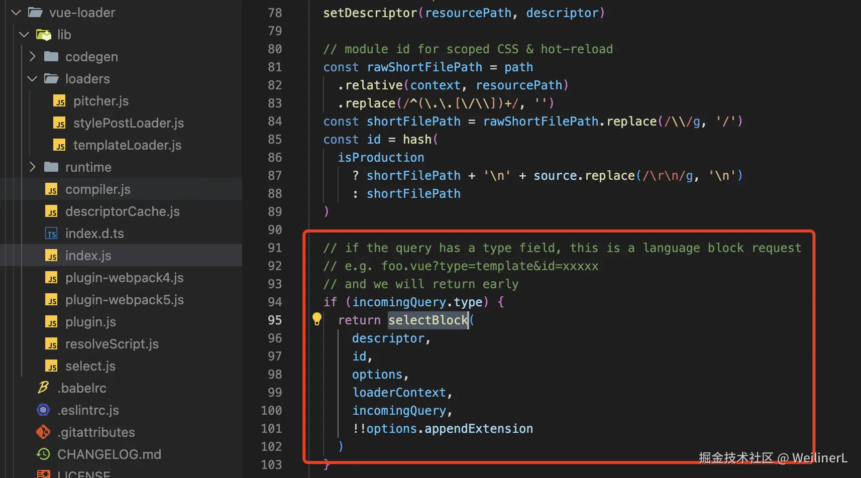Click isProduction on line 86

(x=381, y=157)
